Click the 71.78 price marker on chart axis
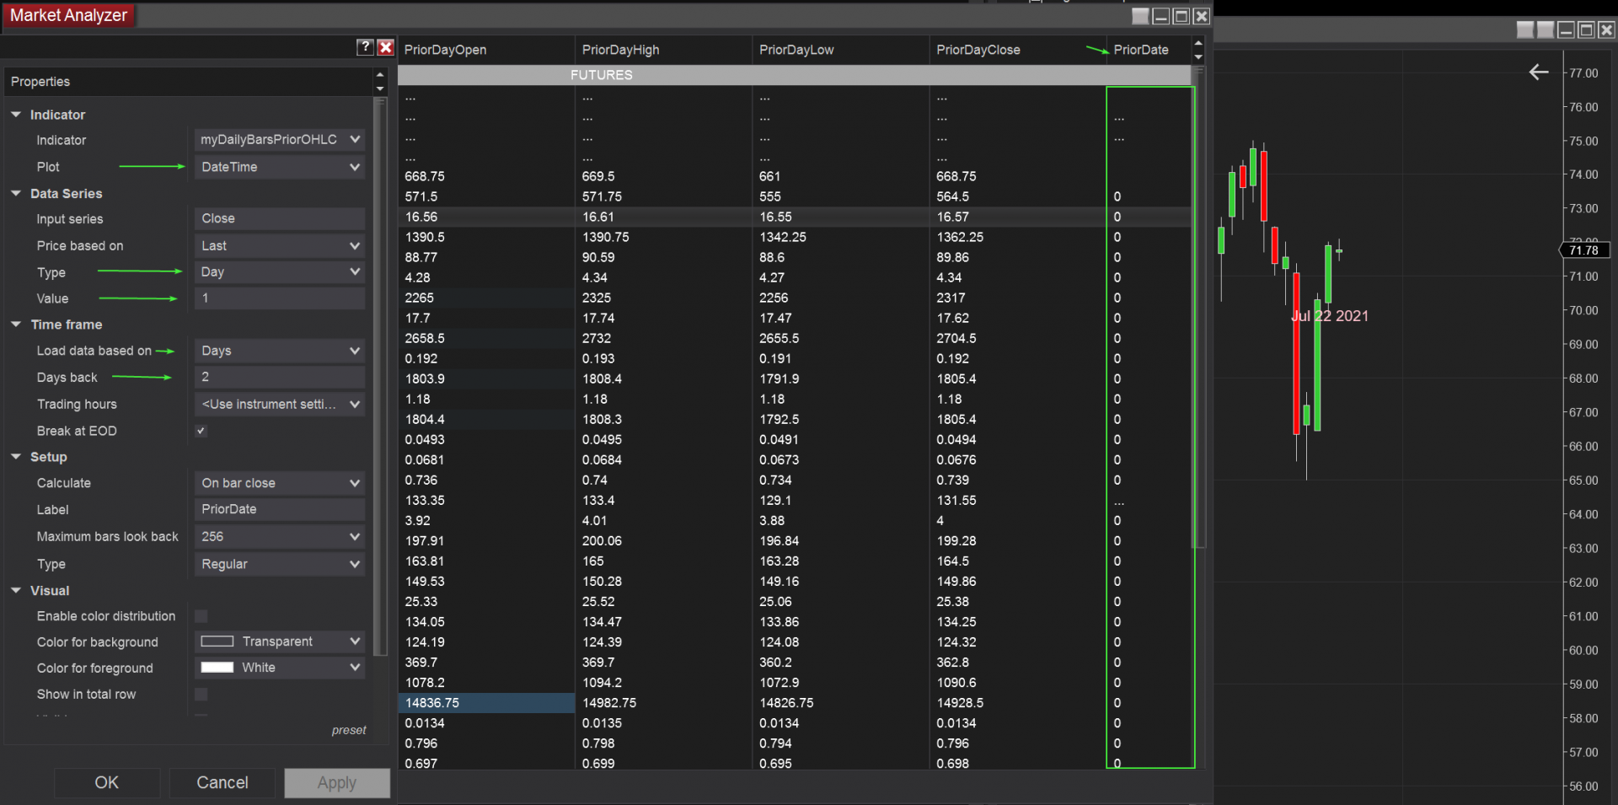Viewport: 1618px width, 805px height. tap(1586, 250)
